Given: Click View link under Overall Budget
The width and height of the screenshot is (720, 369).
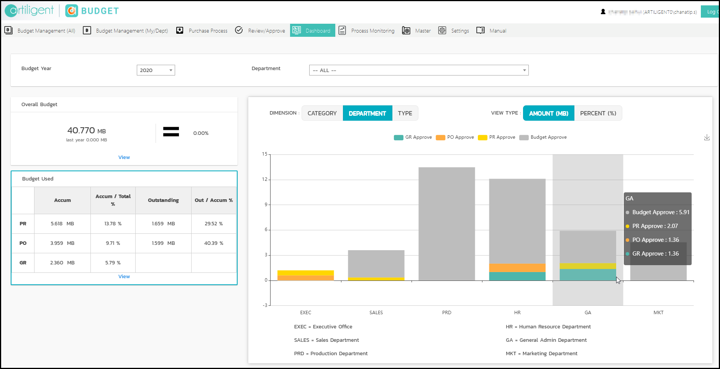Looking at the screenshot, I should (x=124, y=157).
